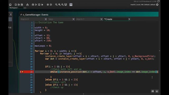Click the '//Check both left and up' comment
This screenshot has width=169, height=95.
[66, 69]
